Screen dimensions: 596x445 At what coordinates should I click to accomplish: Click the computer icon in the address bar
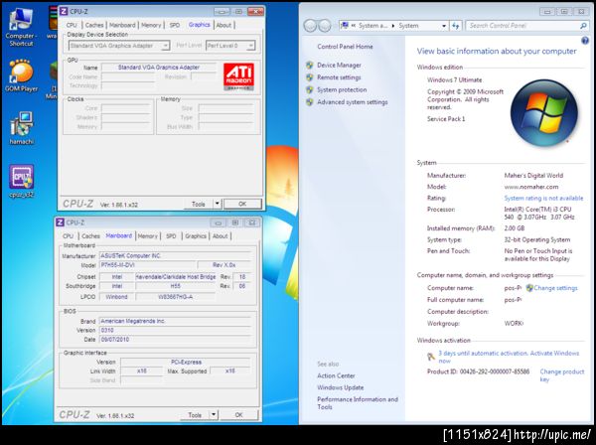[345, 26]
